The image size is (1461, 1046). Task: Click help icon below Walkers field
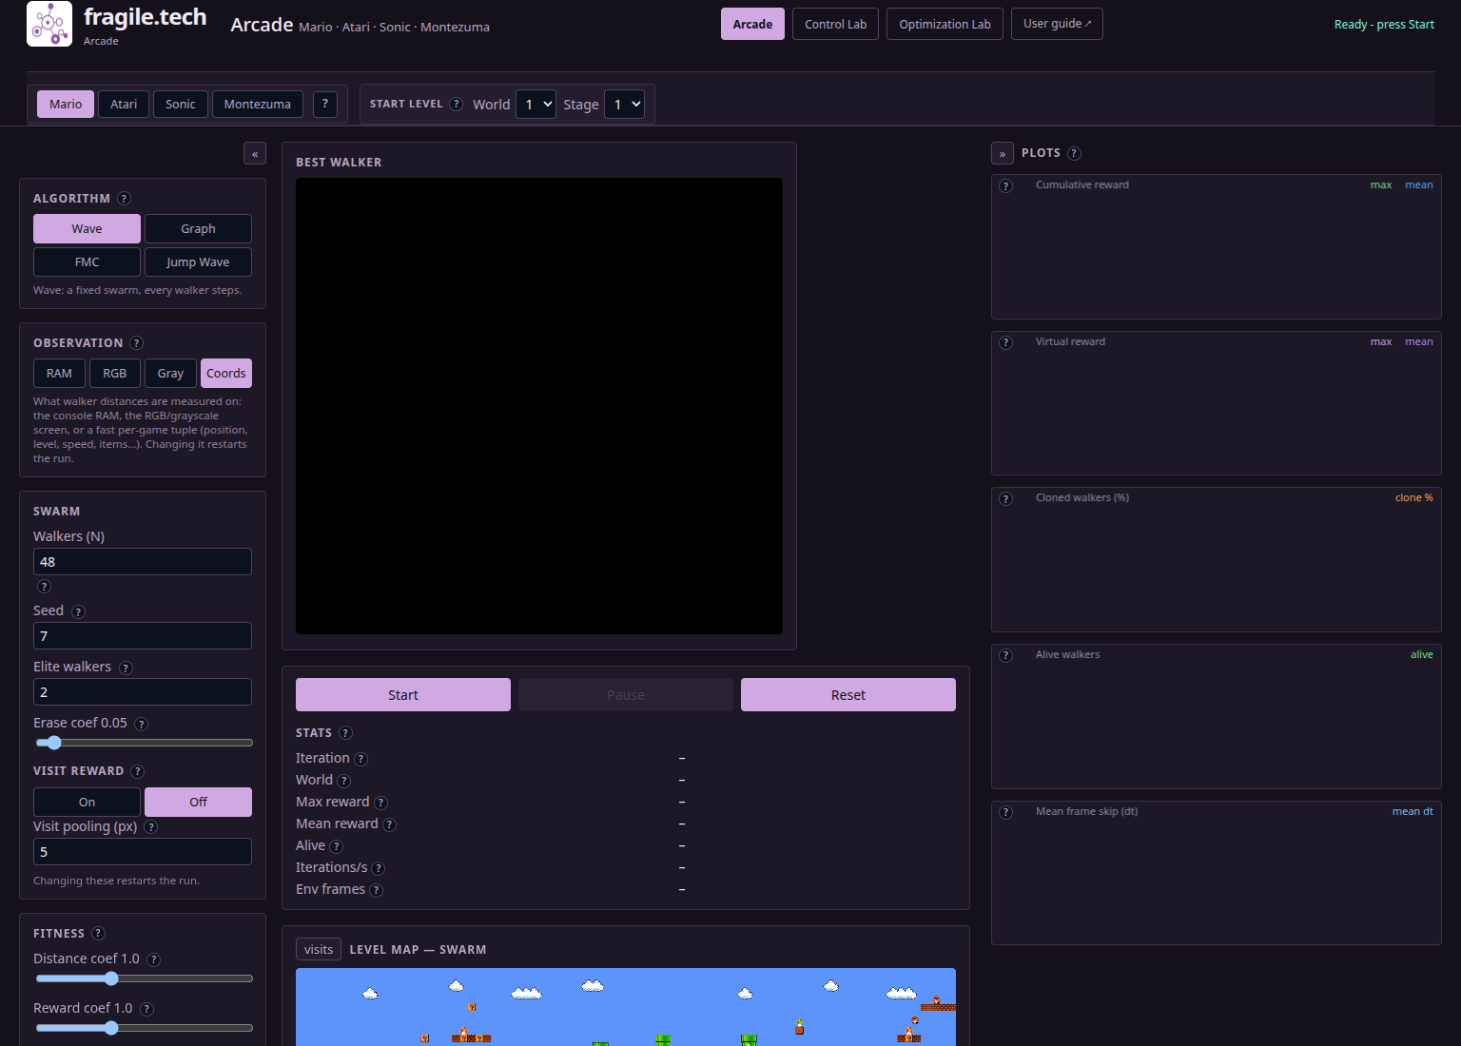tap(44, 587)
